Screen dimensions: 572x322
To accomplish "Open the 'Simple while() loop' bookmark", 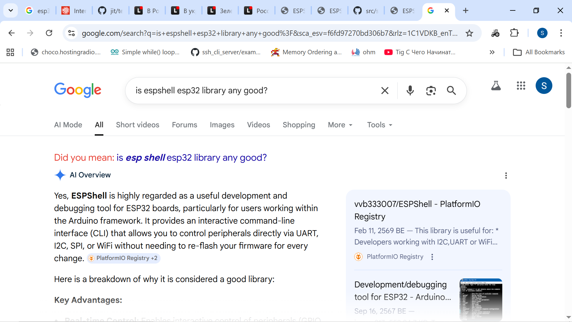I will [145, 52].
